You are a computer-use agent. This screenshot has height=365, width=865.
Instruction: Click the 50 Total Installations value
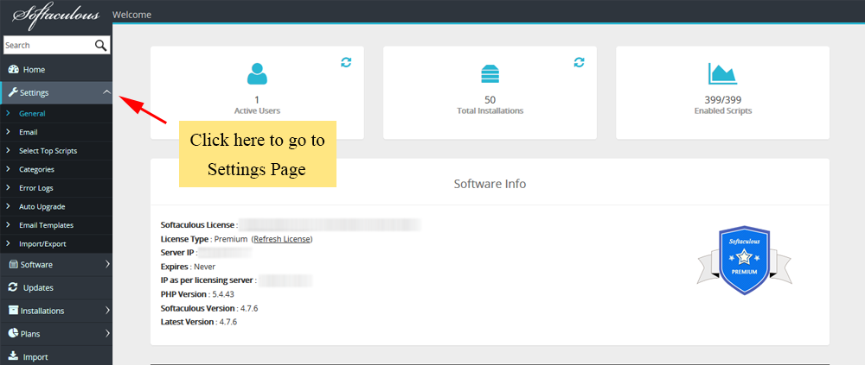click(x=490, y=100)
